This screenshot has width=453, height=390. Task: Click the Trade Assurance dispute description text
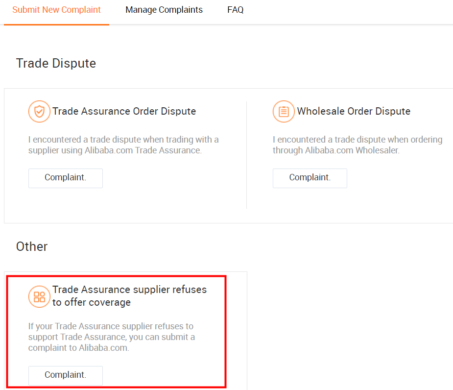coord(123,145)
